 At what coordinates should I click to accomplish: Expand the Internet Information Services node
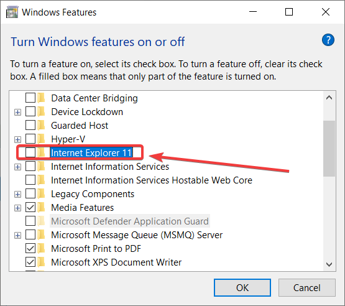point(17,167)
